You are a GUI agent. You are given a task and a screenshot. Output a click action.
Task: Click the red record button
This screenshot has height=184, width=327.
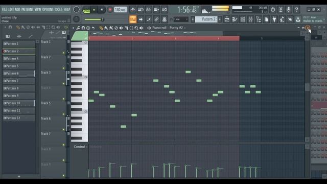pyautogui.click(x=110, y=10)
